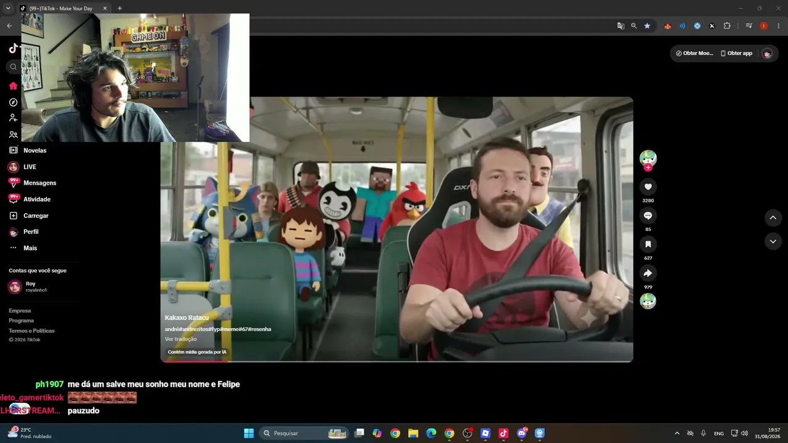
Task: Click the Obter app button
Action: [736, 54]
